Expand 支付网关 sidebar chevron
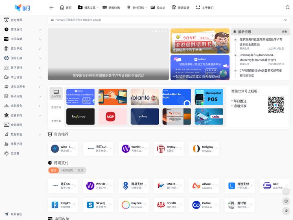Screen dimensions: 293x220 tap(40, 48)
